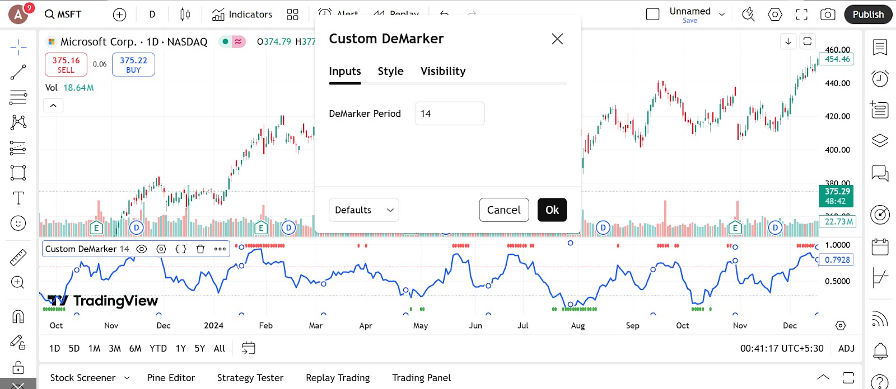Expand the Defaults dropdown in dialog
The image size is (896, 389).
364,210
